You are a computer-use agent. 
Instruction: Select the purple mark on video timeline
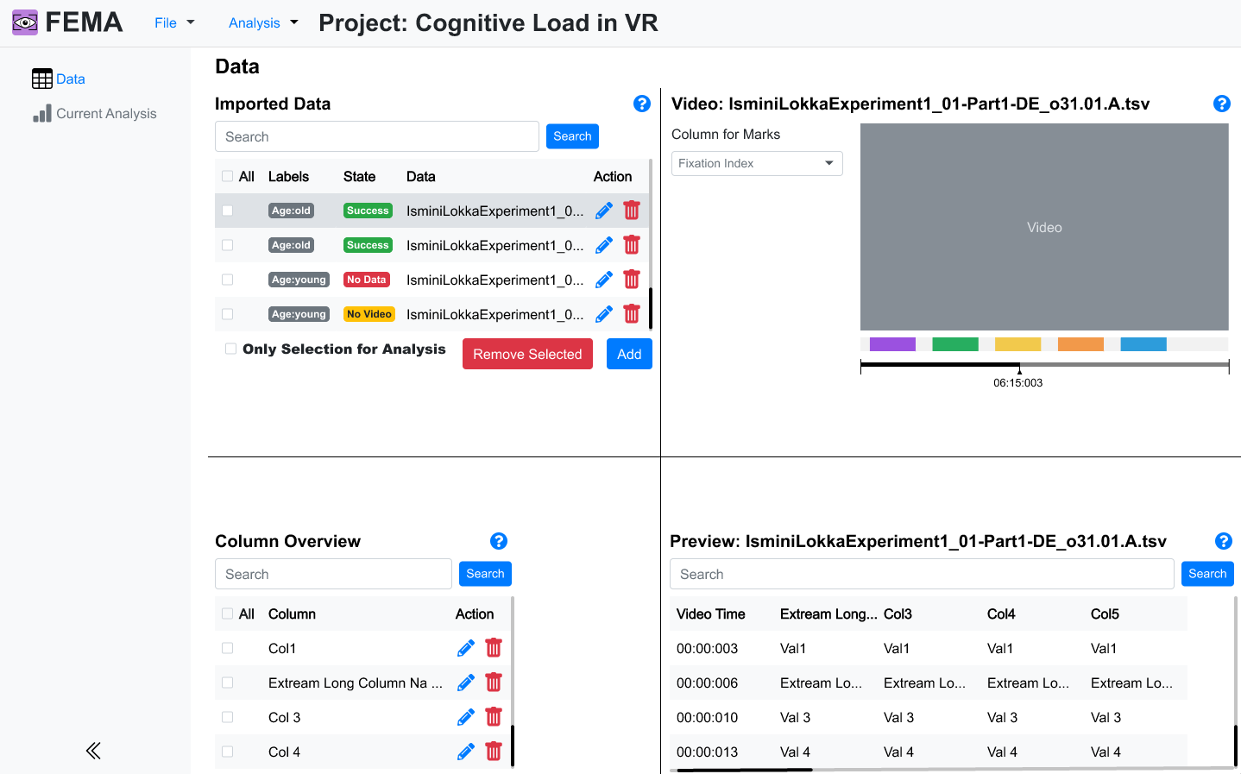(x=892, y=344)
